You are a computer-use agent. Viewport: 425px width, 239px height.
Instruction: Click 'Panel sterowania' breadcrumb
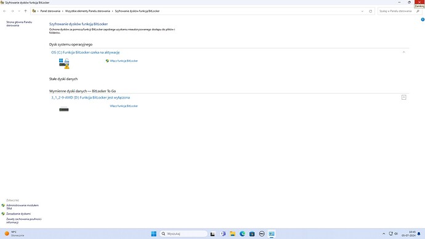click(50, 11)
